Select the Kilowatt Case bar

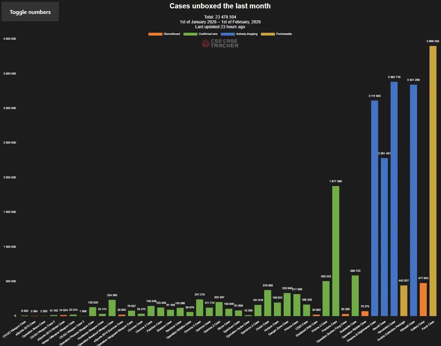413,200
